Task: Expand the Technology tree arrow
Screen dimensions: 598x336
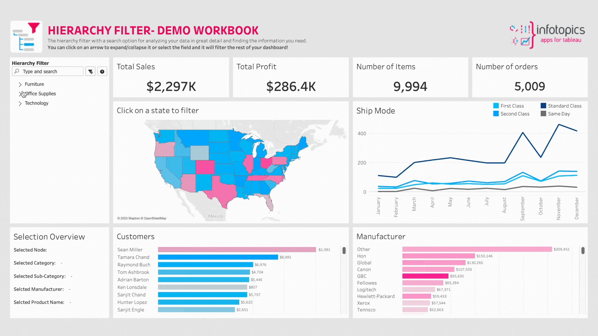Action: (20, 103)
